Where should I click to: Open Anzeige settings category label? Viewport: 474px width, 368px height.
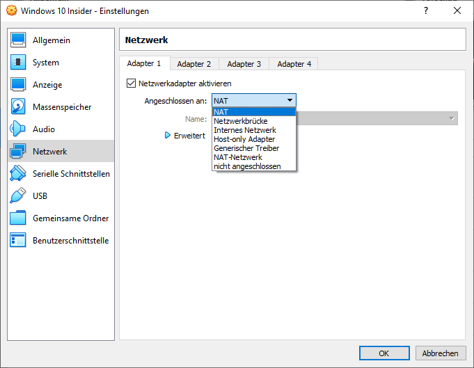pyautogui.click(x=47, y=85)
